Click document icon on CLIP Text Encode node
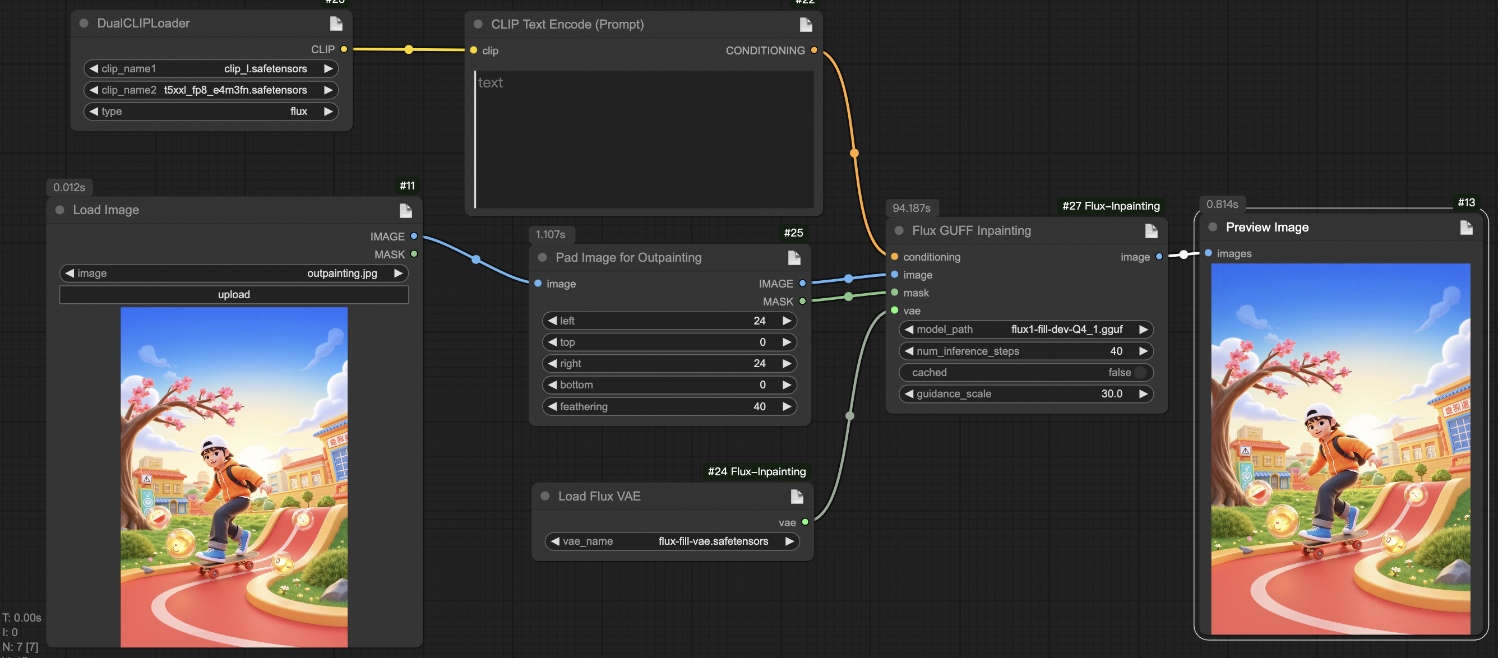The height and width of the screenshot is (658, 1498). tap(805, 25)
